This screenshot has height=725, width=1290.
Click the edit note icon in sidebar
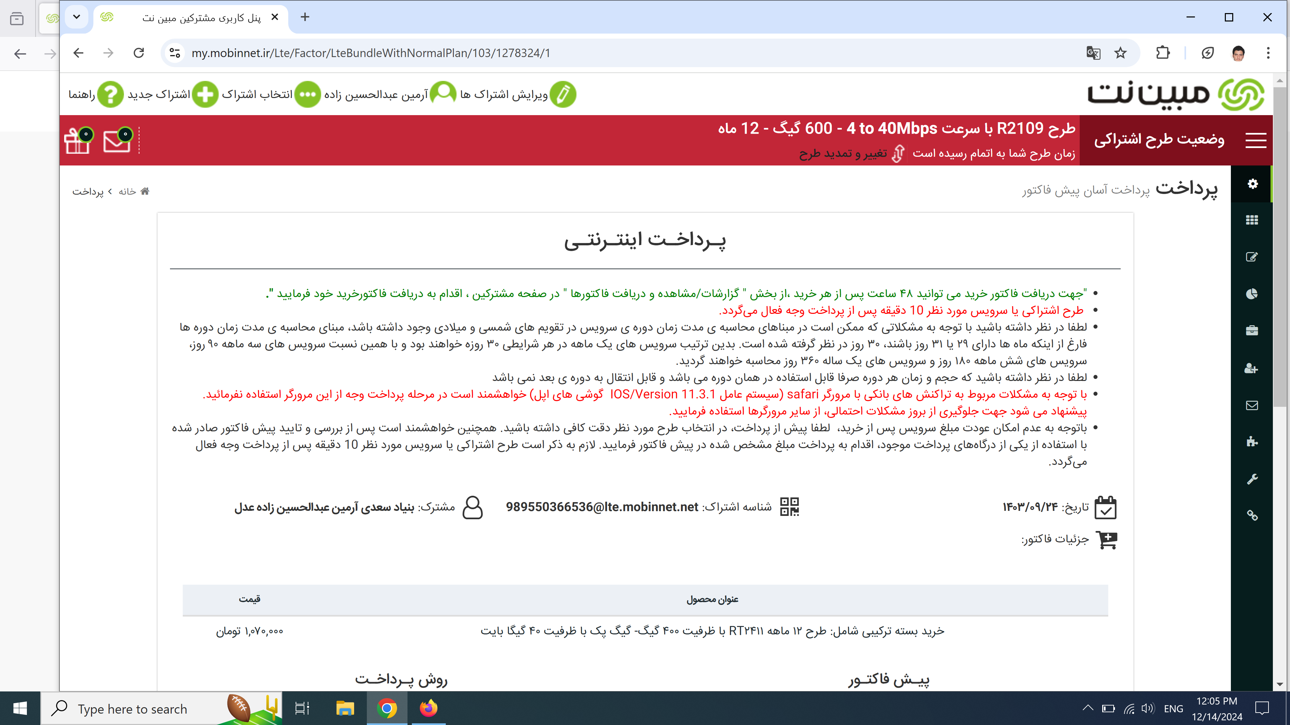point(1252,257)
